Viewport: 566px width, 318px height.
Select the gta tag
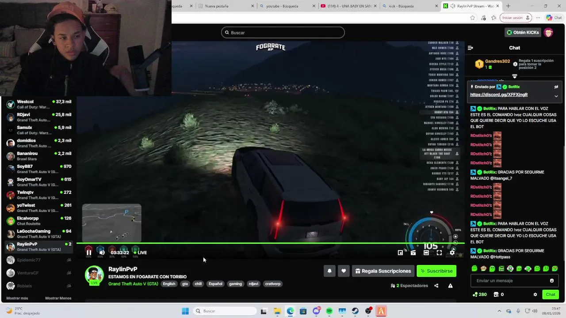click(x=185, y=284)
